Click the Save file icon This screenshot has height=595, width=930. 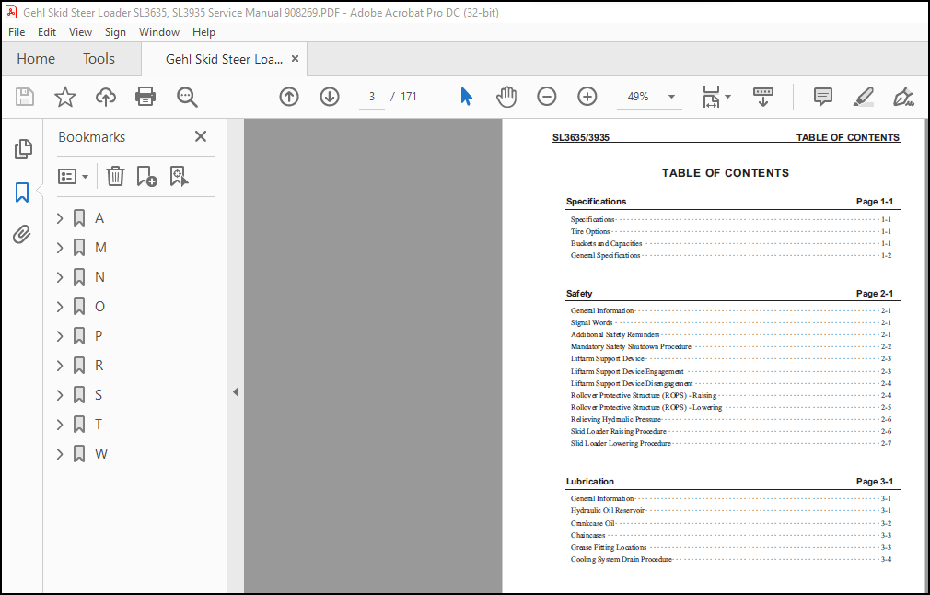25,97
